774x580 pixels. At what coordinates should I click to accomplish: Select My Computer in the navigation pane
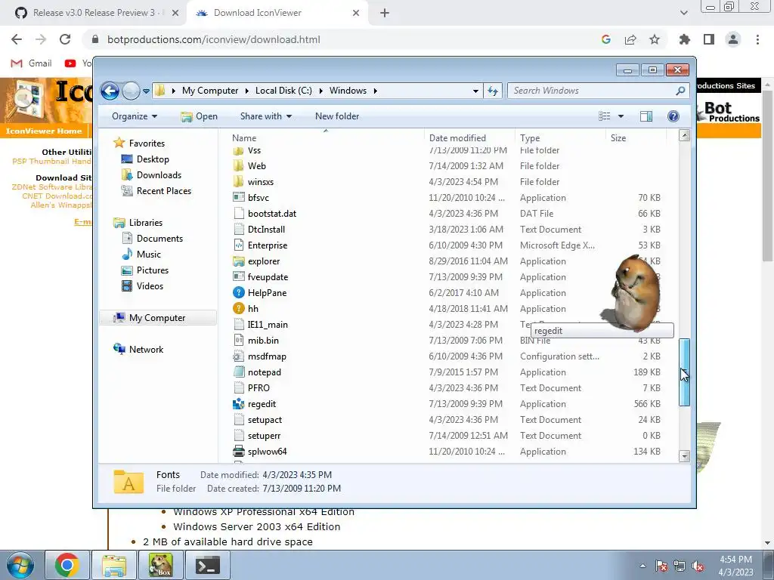click(157, 318)
